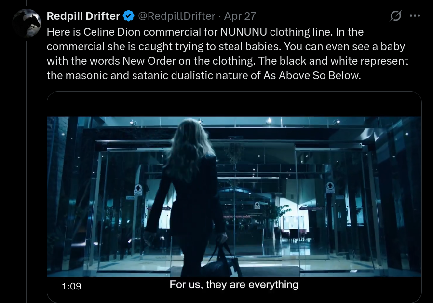The image size is (433, 303).
Task: Click the vertical thread line above the avatar
Action: [x=27, y=3]
